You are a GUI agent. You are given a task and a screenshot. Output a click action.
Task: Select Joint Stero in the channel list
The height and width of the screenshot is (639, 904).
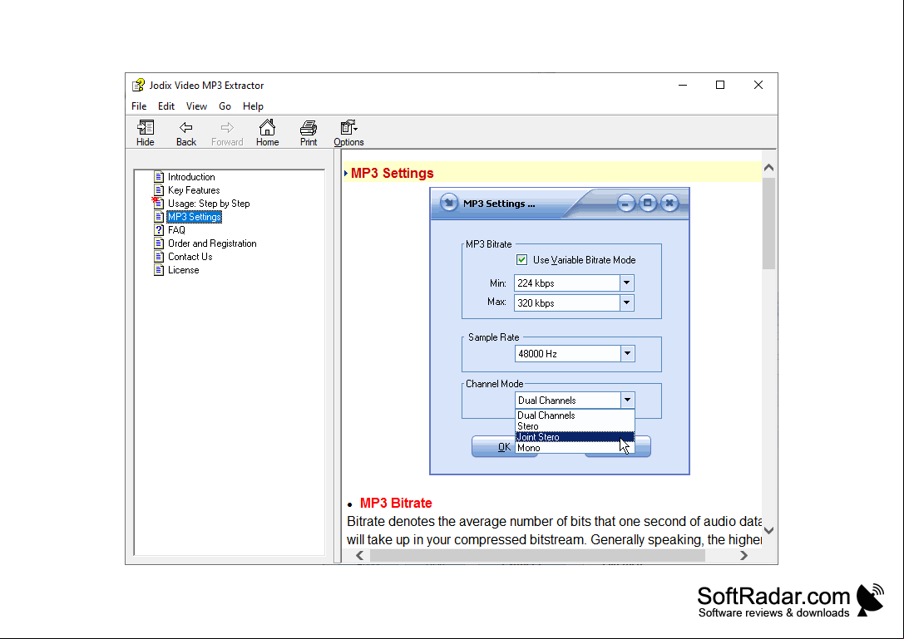pyautogui.click(x=575, y=437)
